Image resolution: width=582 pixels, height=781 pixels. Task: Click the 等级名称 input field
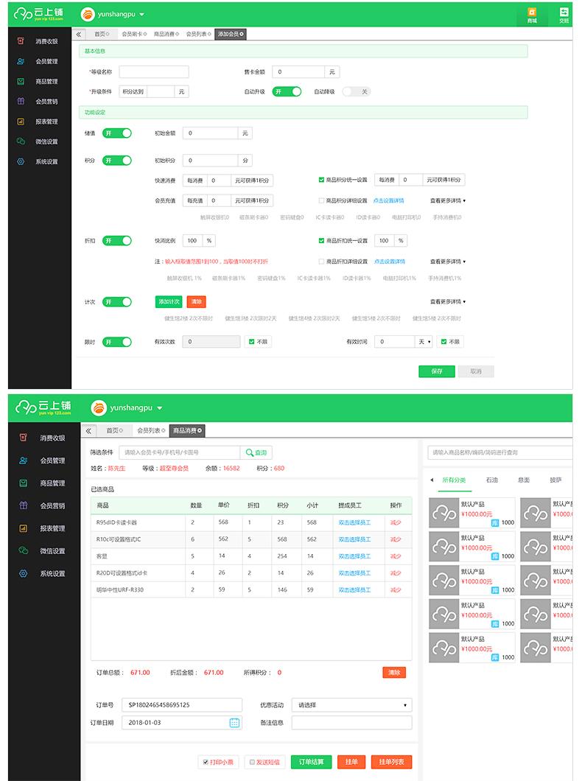click(x=154, y=72)
